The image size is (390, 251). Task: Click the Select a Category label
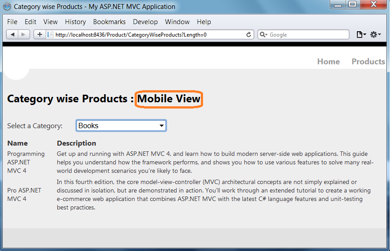[x=35, y=126]
